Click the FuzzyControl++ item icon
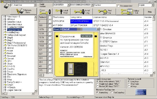The height and width of the screenshot is (99, 157). click(5, 82)
